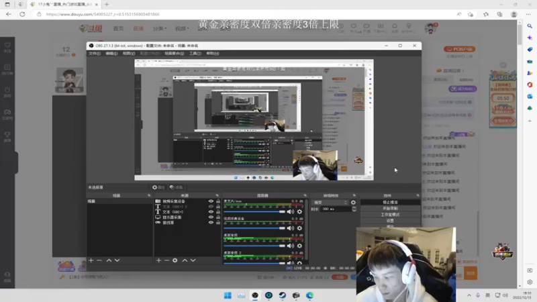
Task: Click the source 滤镜 filters button
Action: tap(177, 187)
